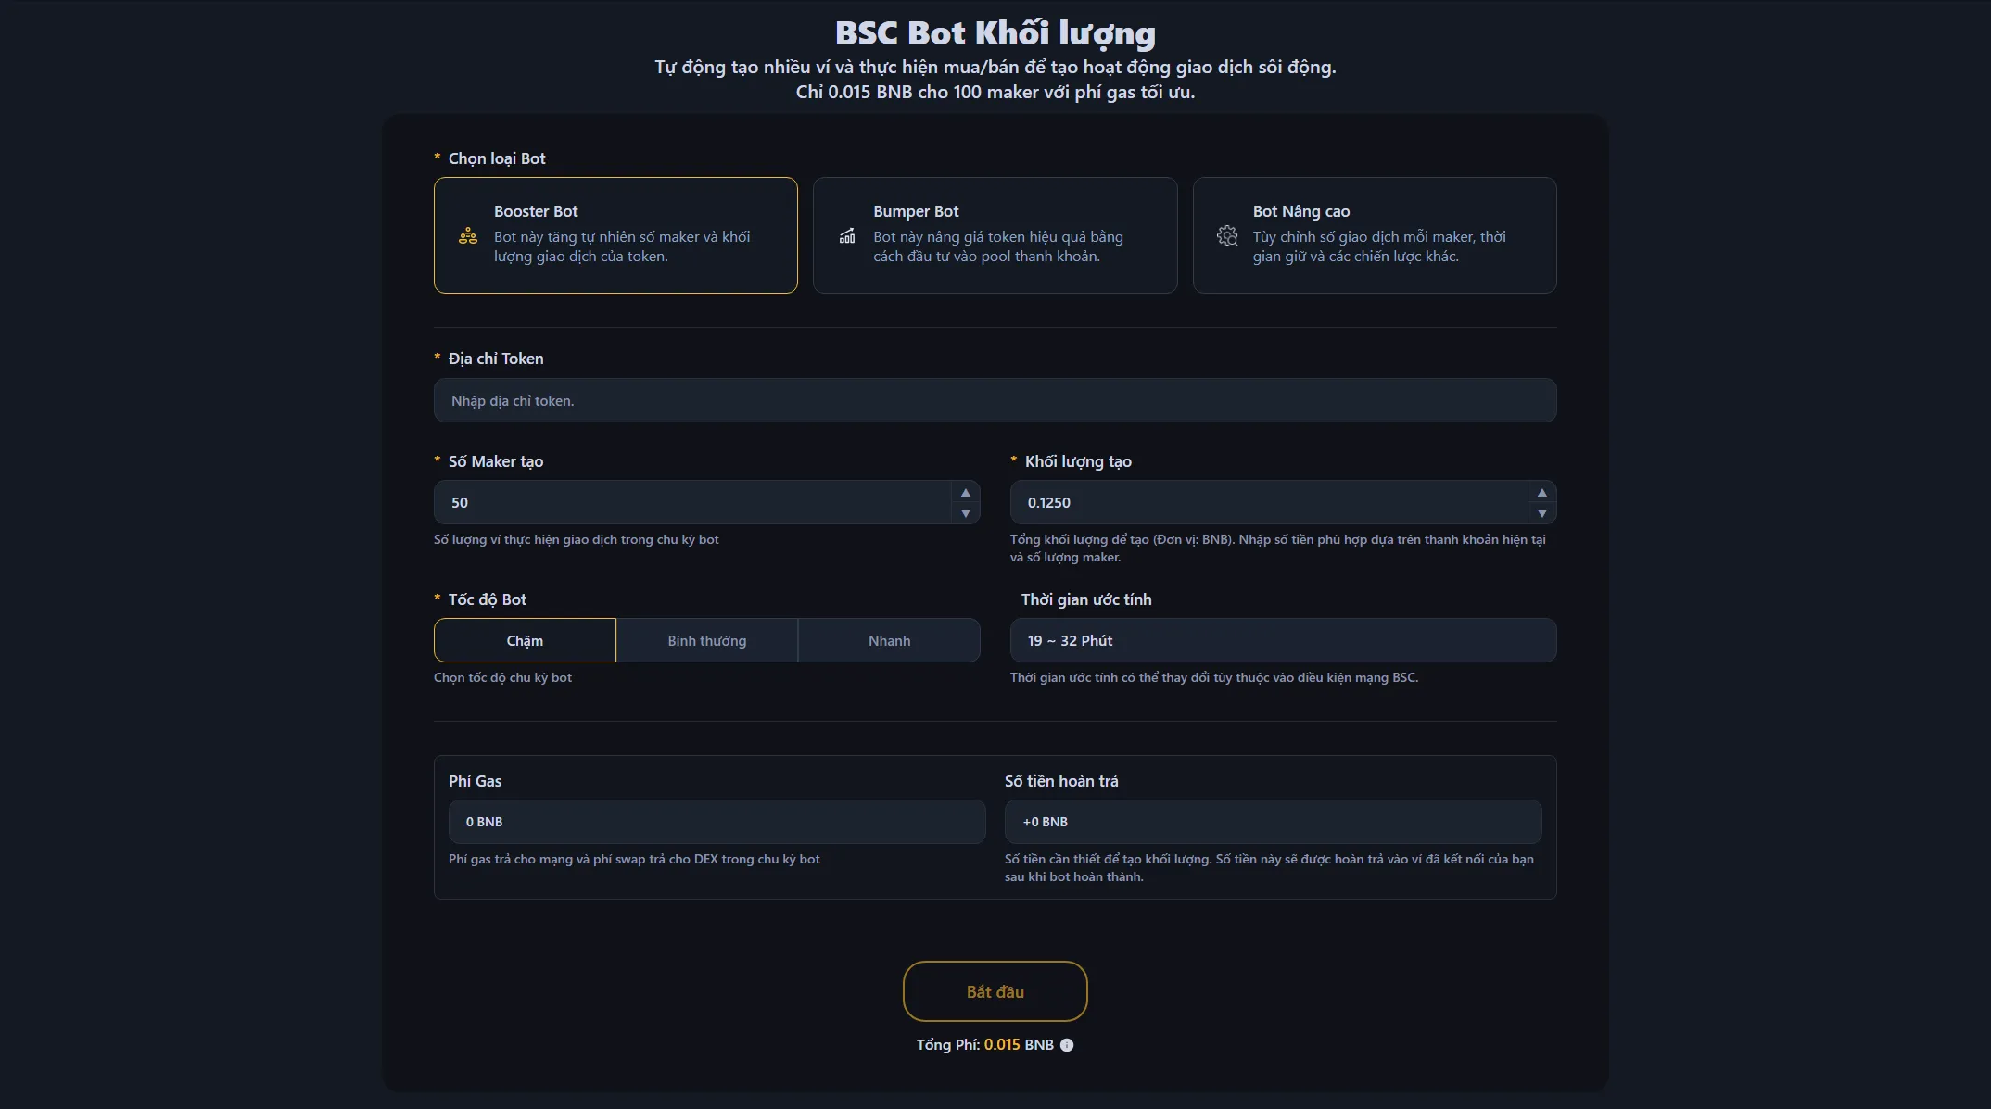Click the info icon beside Tổng Phí

pos(1067,1045)
